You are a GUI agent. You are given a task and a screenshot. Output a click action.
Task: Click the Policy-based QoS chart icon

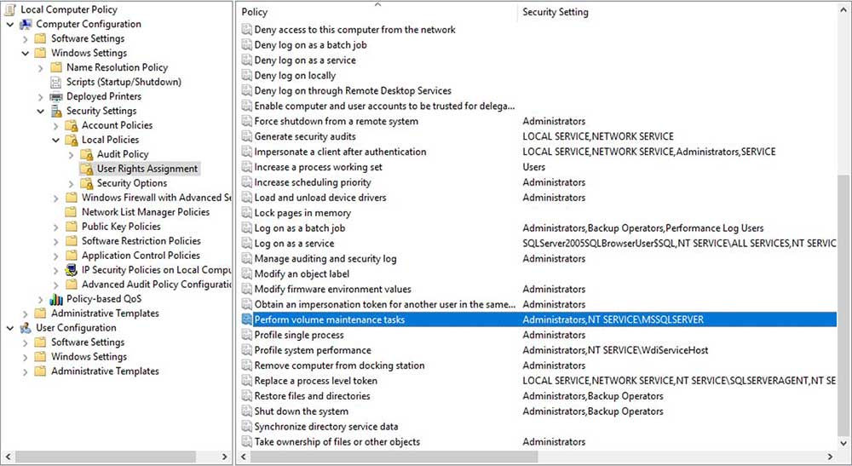pos(56,299)
